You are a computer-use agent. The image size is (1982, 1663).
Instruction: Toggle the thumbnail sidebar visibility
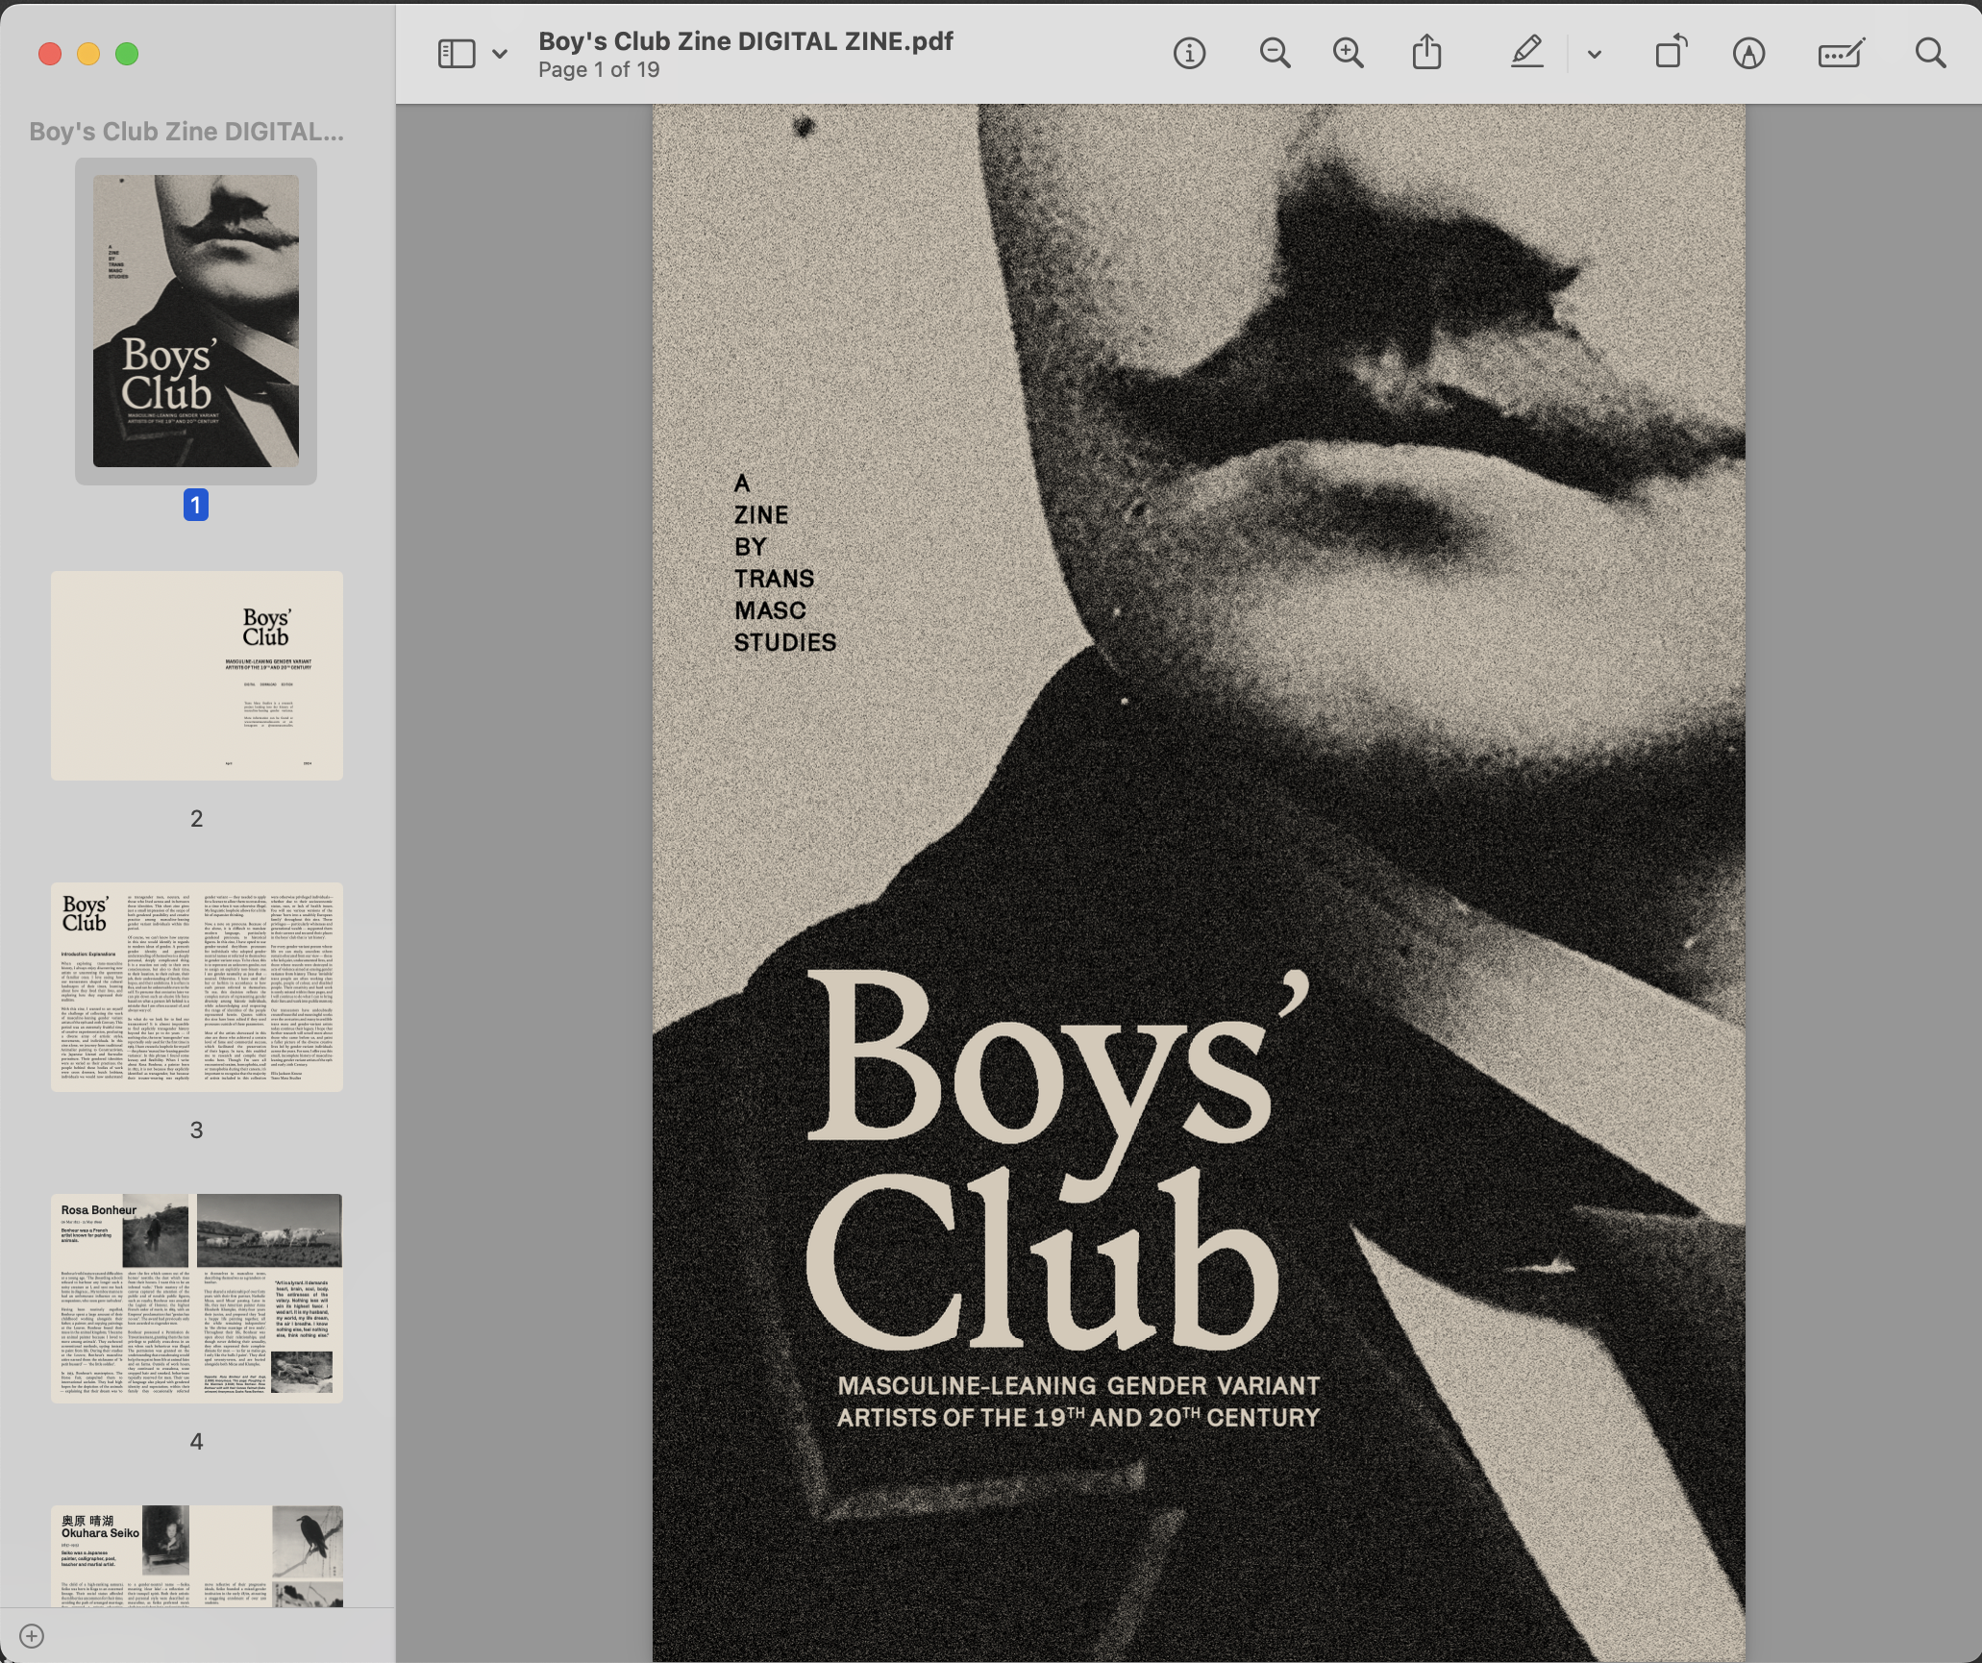tap(458, 53)
